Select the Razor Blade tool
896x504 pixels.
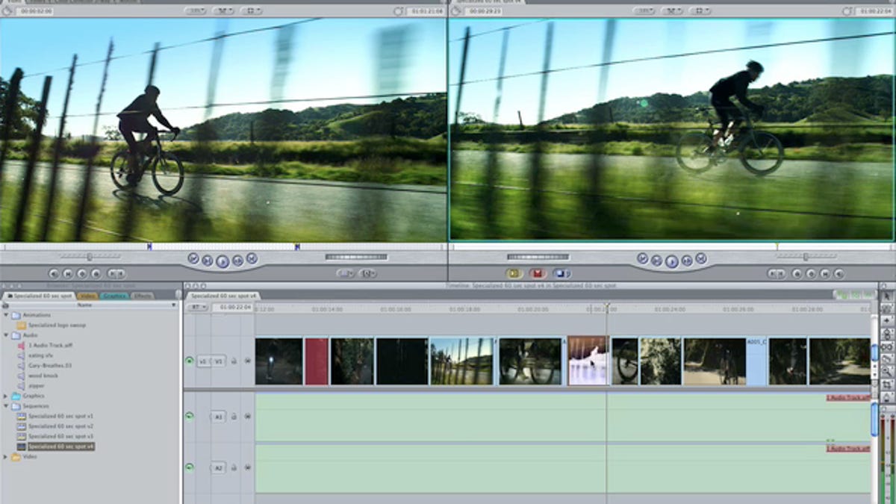[x=887, y=357]
